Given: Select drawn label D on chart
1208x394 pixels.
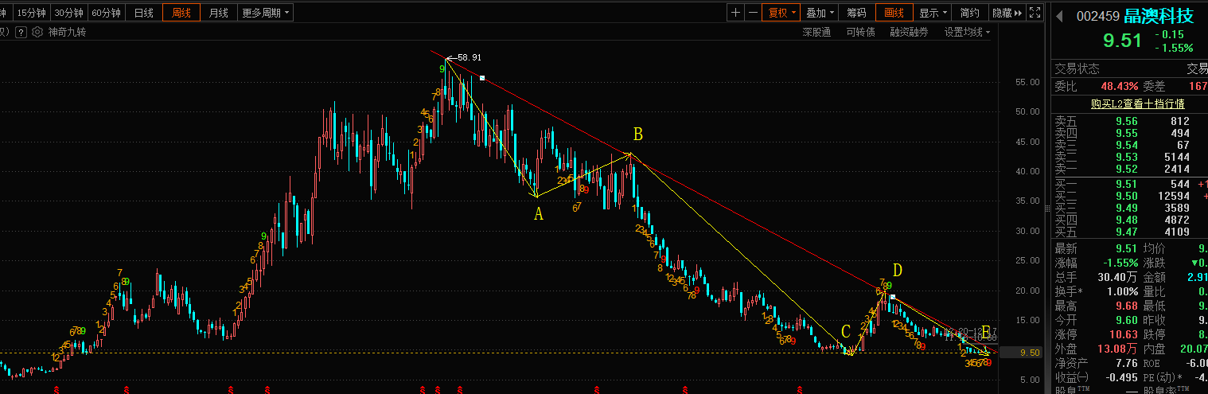Looking at the screenshot, I should 897,271.
